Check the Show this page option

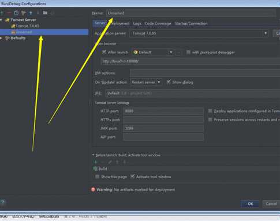pyautogui.click(x=98, y=177)
